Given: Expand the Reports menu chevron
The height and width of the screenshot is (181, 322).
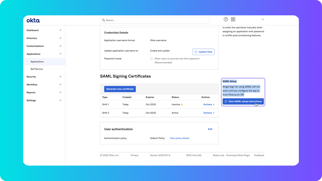Looking at the screenshot, I should (x=60, y=92).
